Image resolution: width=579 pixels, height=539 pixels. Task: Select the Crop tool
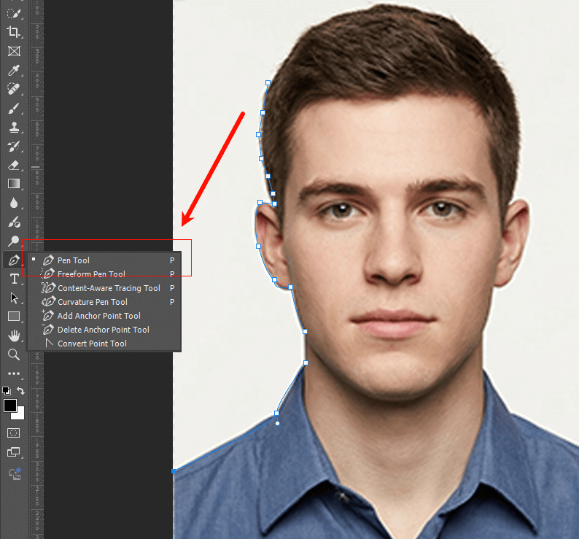pos(14,32)
